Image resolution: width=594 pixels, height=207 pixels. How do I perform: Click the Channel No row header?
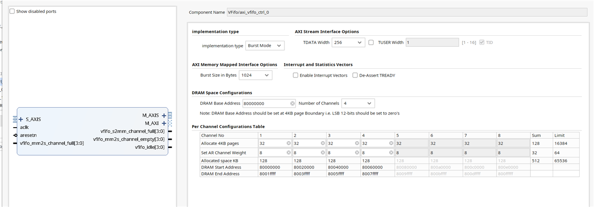point(213,135)
